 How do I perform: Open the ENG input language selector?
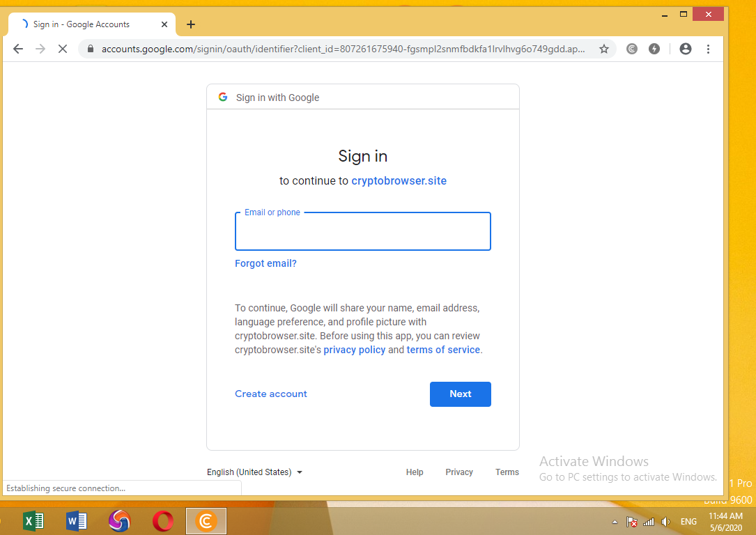[688, 522]
